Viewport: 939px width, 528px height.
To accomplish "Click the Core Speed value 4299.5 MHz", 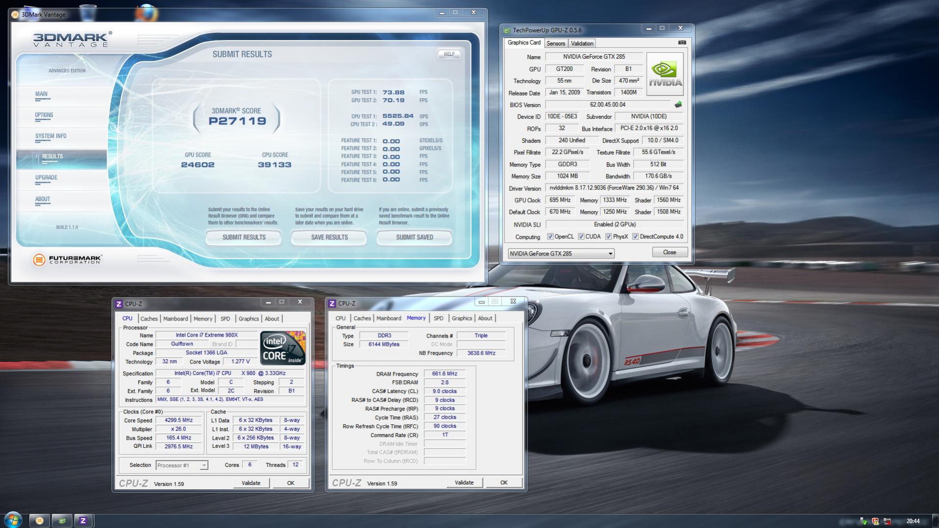I will [x=179, y=420].
